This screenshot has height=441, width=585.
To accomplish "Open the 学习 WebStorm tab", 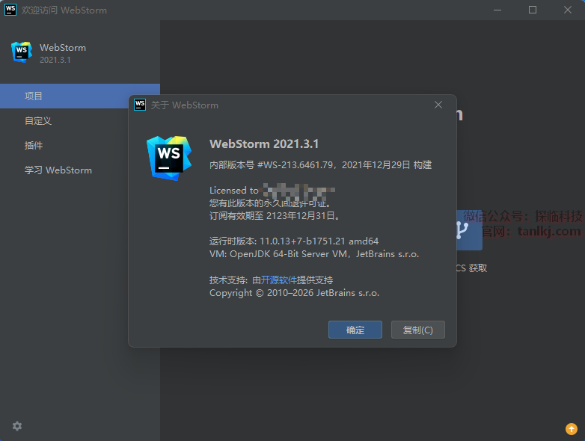I will 80,170.
